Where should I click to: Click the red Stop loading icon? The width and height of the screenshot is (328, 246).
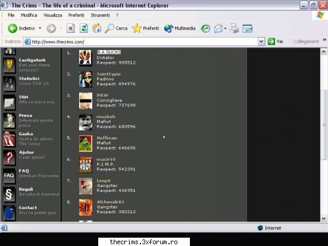pos(71,28)
